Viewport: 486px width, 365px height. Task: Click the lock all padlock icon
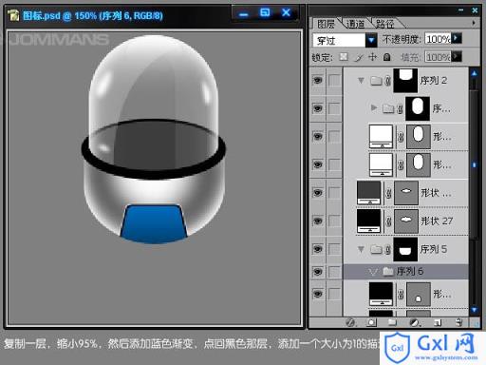(386, 57)
